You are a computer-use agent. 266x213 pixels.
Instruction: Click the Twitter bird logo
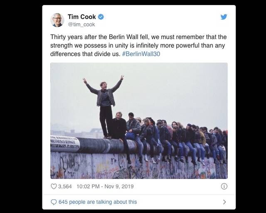click(x=224, y=17)
